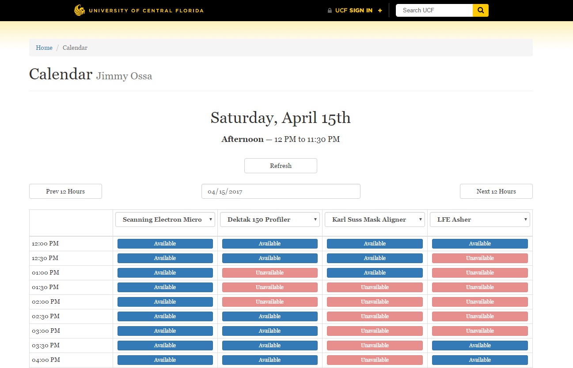Open the Karl Suss Mask Aligner dropdown

point(375,219)
